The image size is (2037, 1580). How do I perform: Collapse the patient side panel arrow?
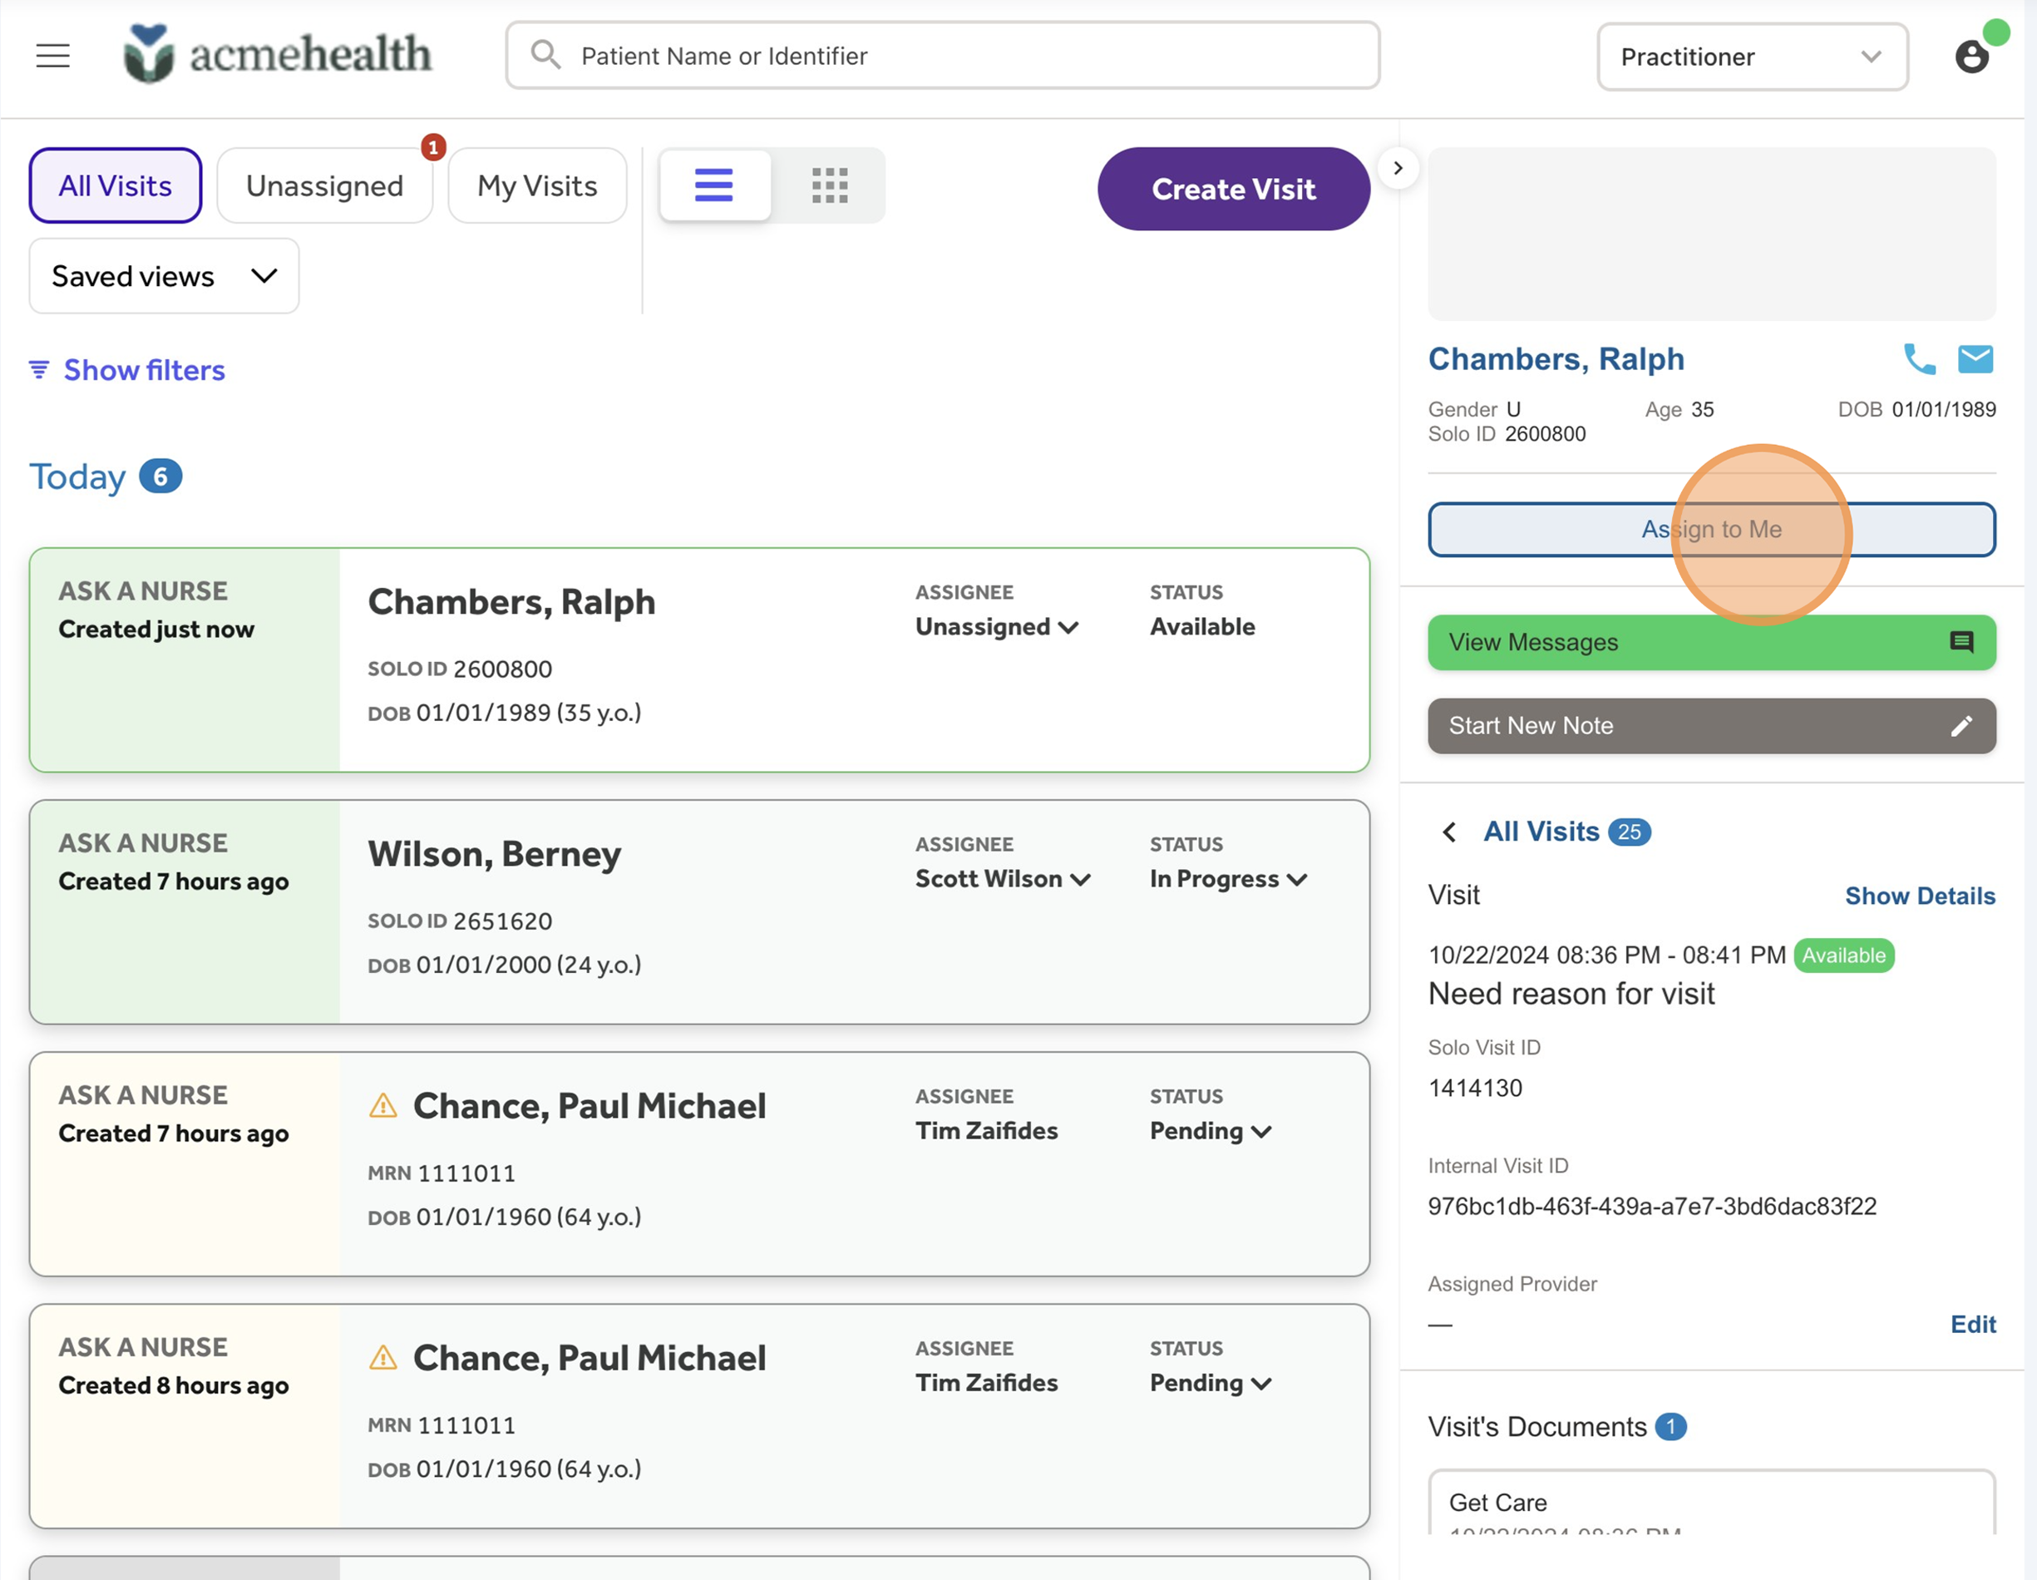1397,168
